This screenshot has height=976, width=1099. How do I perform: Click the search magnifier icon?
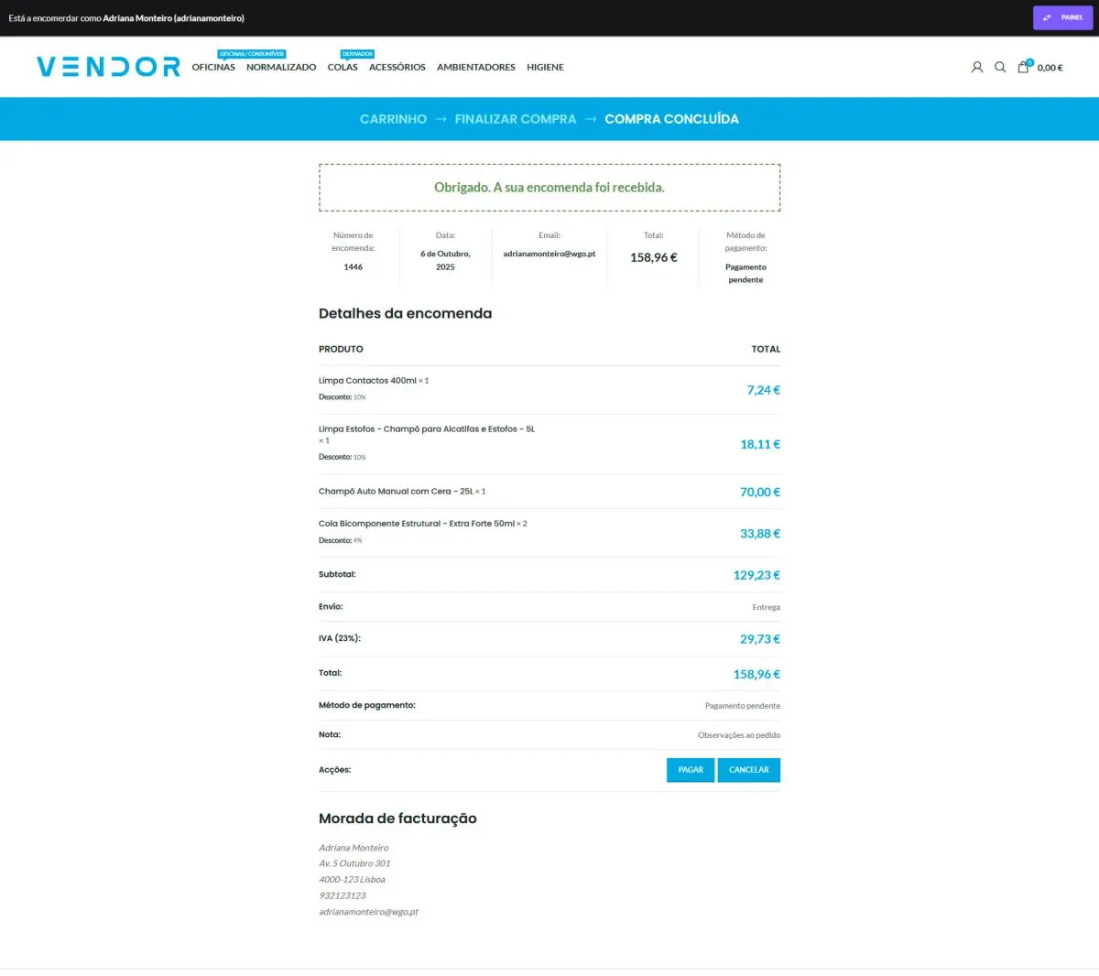coord(1000,67)
